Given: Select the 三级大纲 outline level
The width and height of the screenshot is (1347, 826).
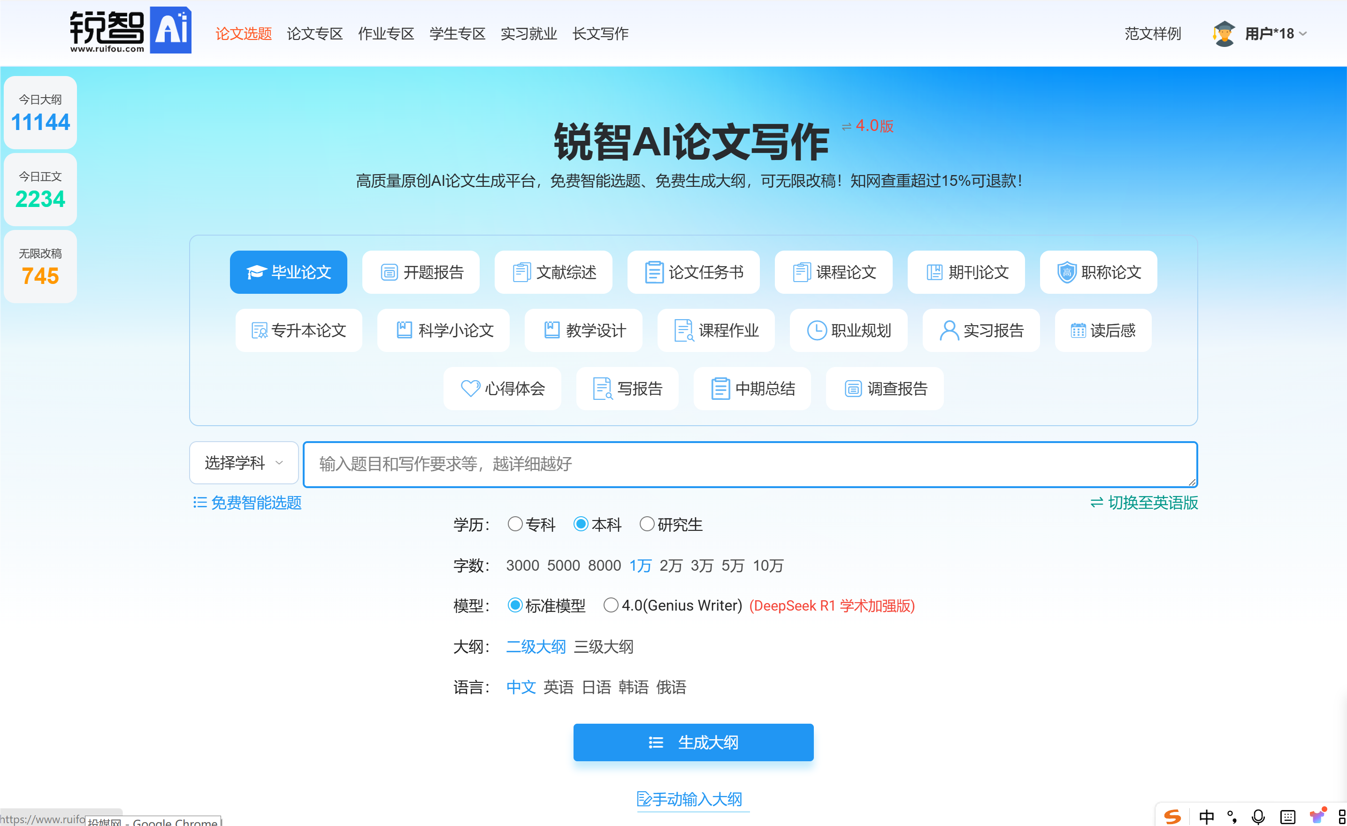Looking at the screenshot, I should click(604, 647).
